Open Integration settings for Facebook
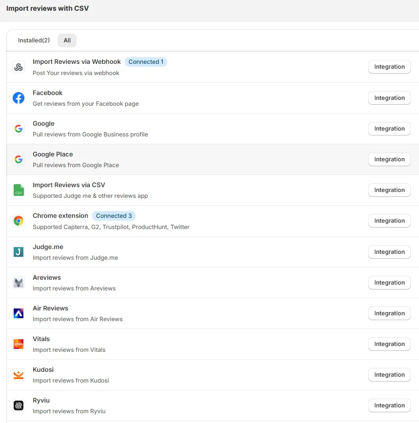The height and width of the screenshot is (423, 419). 389,98
